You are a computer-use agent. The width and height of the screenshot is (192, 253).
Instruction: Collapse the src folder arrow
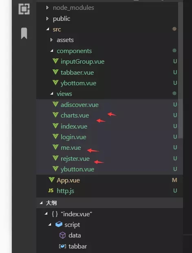point(48,29)
